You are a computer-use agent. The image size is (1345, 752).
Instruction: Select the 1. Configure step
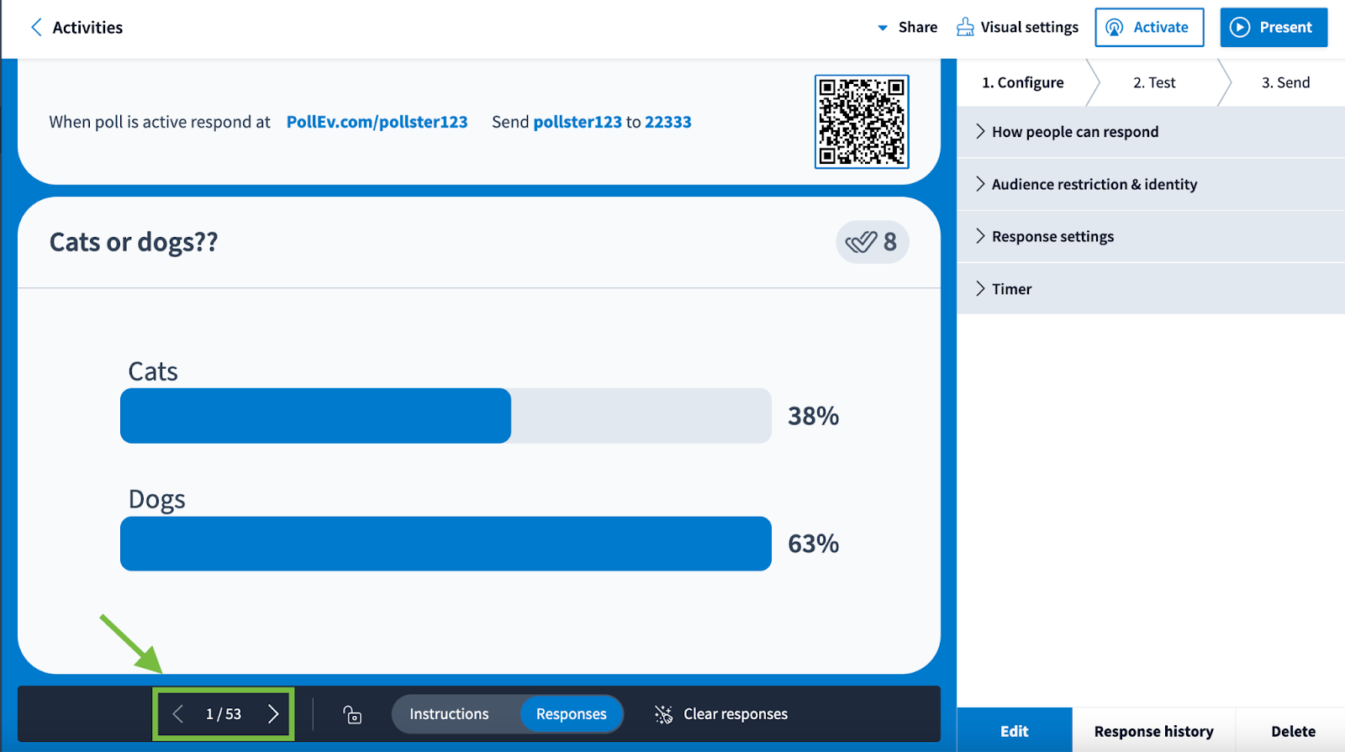pos(1023,82)
